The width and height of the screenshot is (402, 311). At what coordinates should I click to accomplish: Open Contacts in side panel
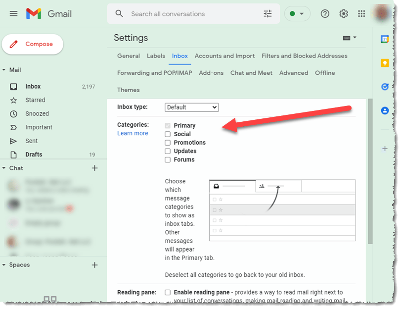[385, 110]
